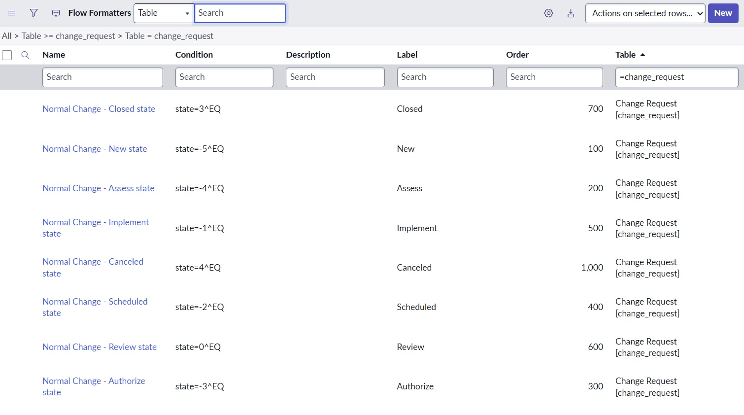Open the gear personalize list icon
The image size is (744, 415).
click(548, 13)
